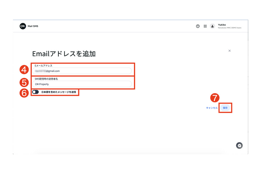Viewport: 261px width, 174px height.
Task: Click the キャンセル cancel link
Action: coord(211,107)
